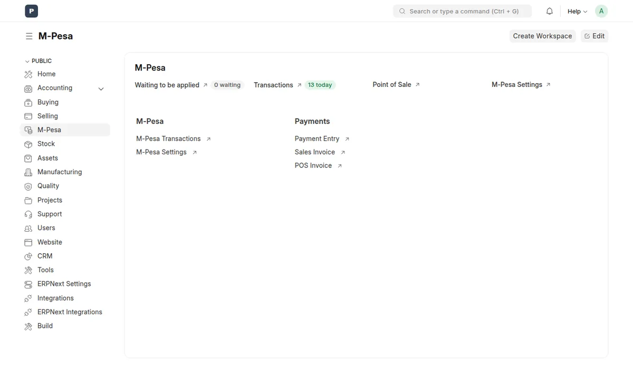Click the app logo in the navbar
Screen dimensions: 633x379
31,11
